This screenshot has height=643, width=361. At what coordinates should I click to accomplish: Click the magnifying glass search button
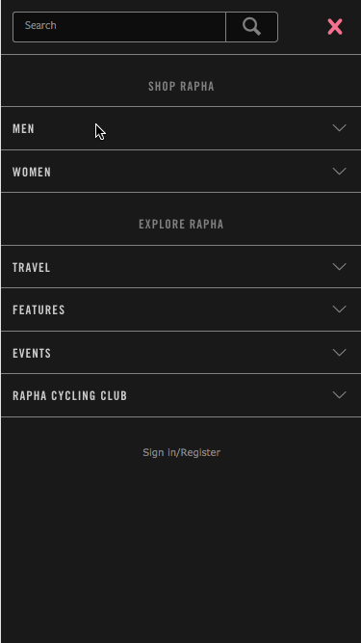(x=251, y=27)
